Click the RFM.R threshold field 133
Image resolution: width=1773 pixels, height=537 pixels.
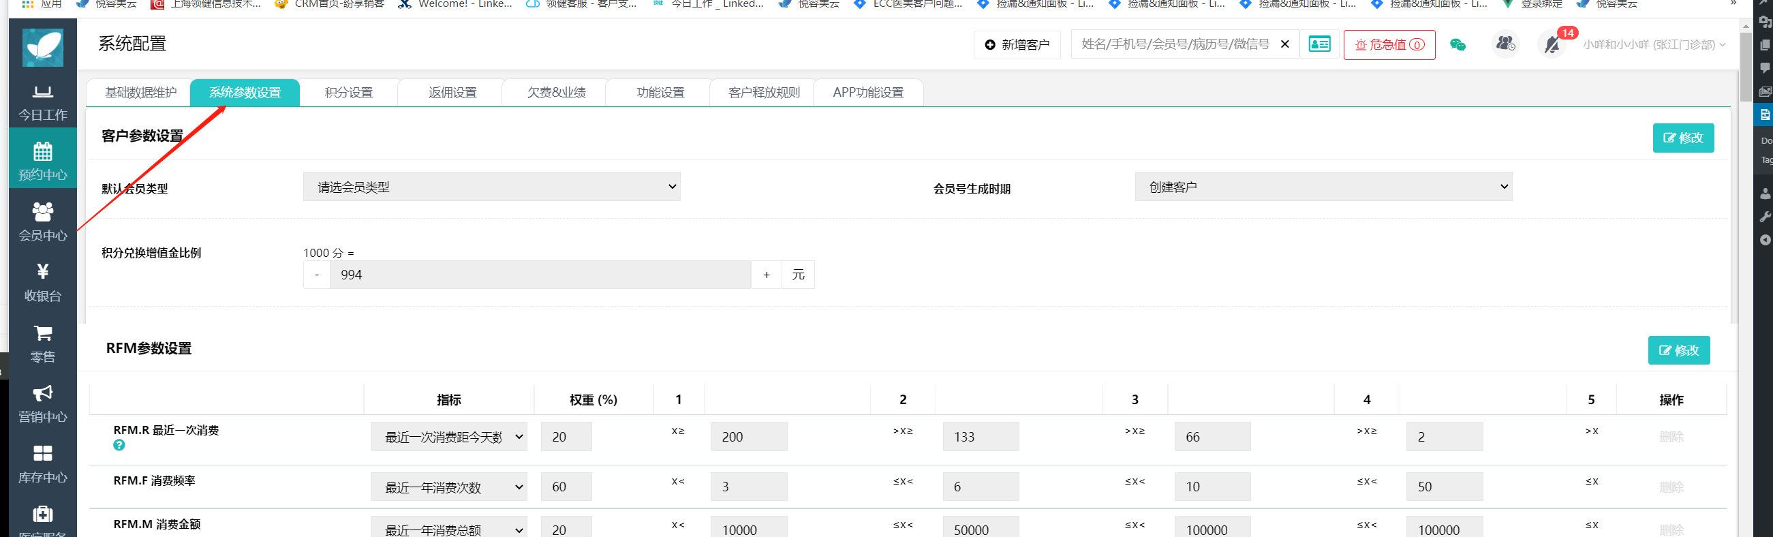[981, 437]
